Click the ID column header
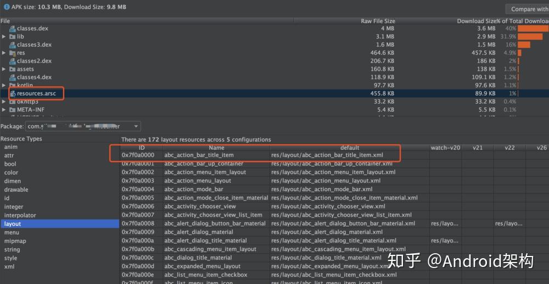Screen dimensions: 549x284 [x=142, y=148]
